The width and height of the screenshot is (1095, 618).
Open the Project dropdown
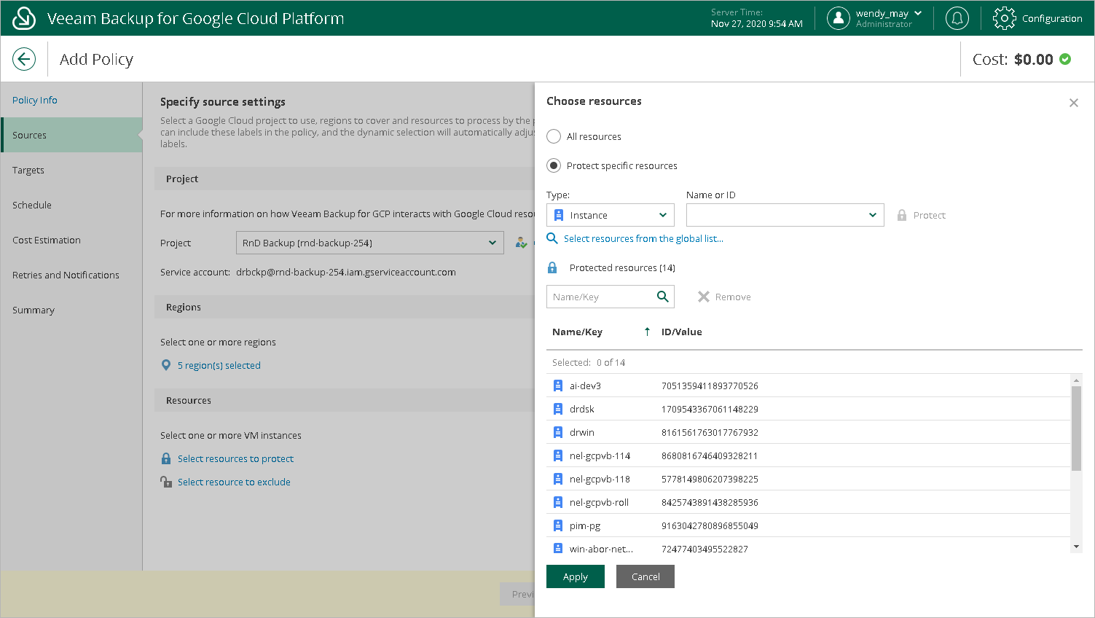369,243
